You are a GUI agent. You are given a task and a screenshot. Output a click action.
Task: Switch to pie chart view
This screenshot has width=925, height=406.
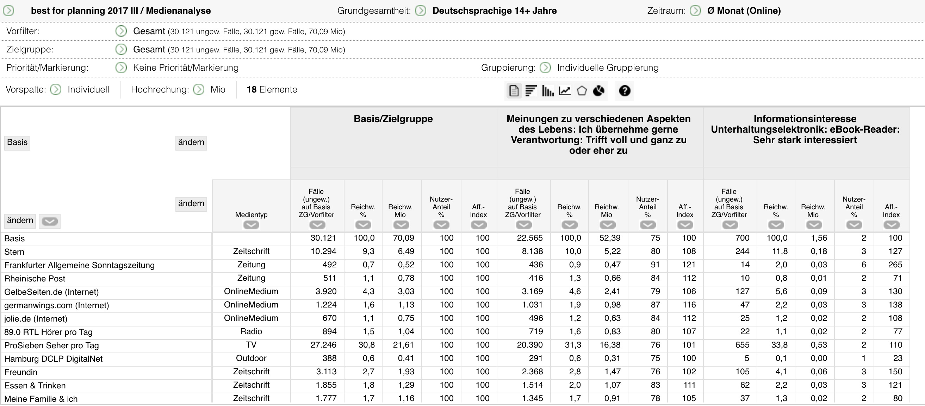point(598,91)
